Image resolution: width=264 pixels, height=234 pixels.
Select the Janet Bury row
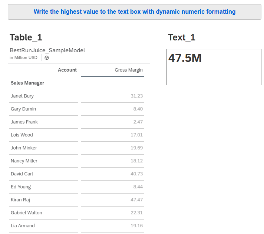pos(22,96)
